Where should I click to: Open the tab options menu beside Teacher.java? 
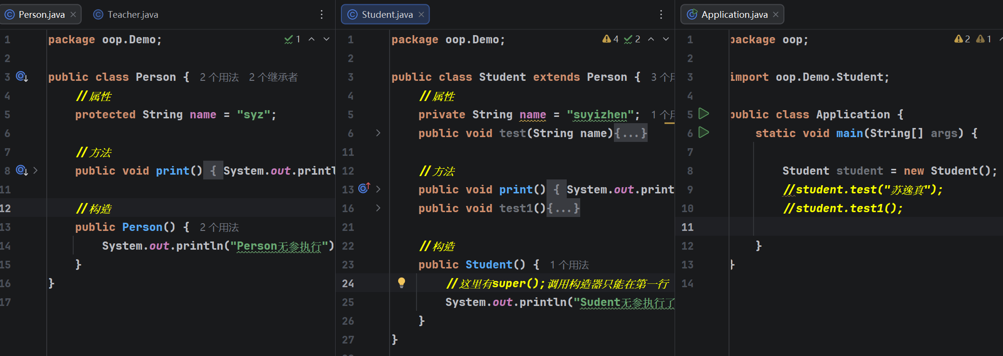coord(322,14)
